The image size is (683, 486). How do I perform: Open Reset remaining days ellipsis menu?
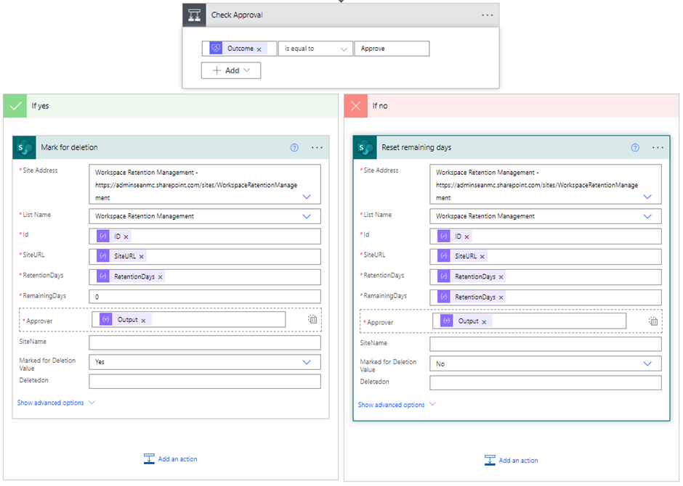[658, 148]
